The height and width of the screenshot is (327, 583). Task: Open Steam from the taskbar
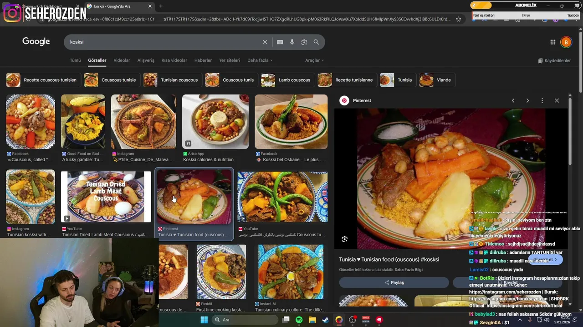click(325, 320)
